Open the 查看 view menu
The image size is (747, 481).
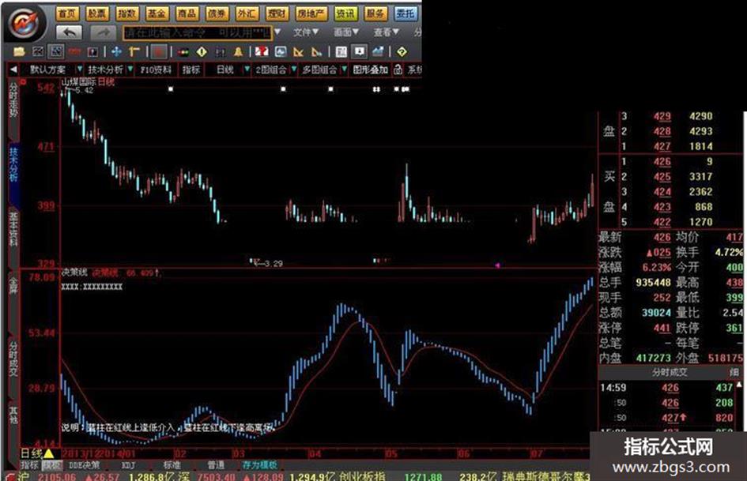tap(386, 32)
